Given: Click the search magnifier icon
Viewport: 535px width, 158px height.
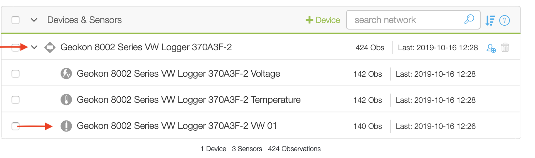Looking at the screenshot, I should tap(469, 20).
